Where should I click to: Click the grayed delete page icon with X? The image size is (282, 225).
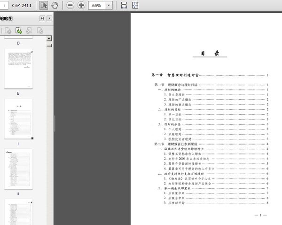pyautogui.click(x=8, y=31)
